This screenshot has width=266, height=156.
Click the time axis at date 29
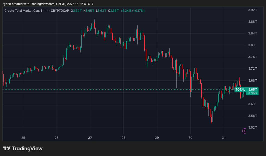[157, 138]
